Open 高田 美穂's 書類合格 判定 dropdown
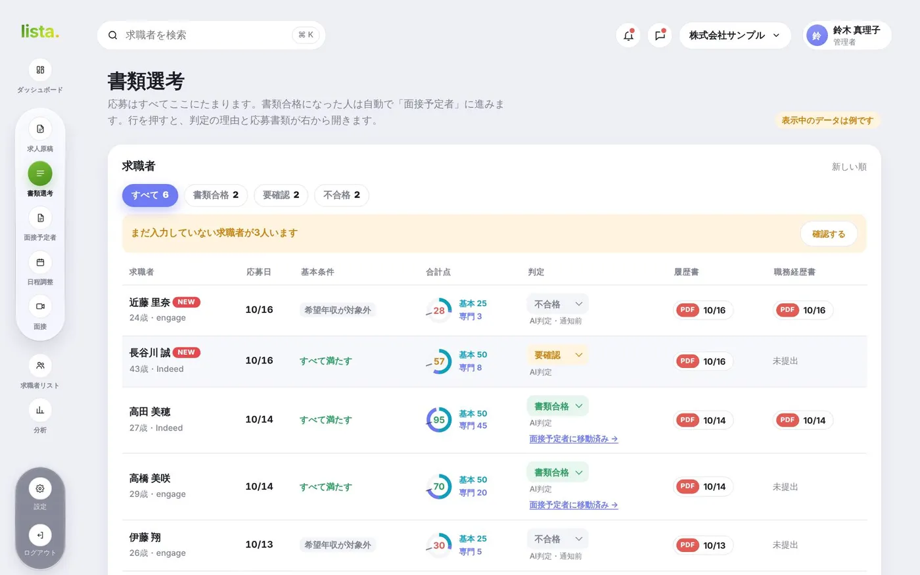Image resolution: width=920 pixels, height=575 pixels. 557,406
